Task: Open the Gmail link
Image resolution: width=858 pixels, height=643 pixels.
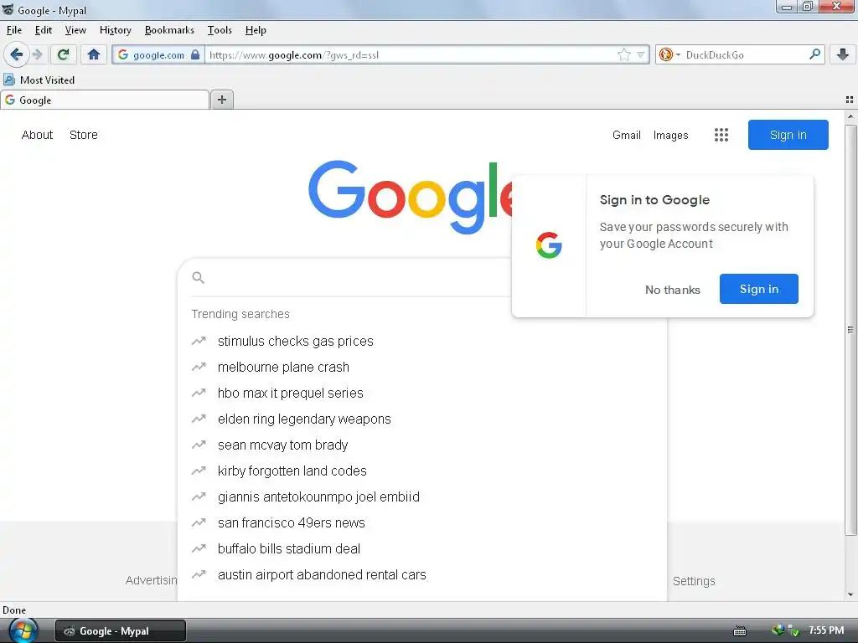Action: [x=627, y=135]
